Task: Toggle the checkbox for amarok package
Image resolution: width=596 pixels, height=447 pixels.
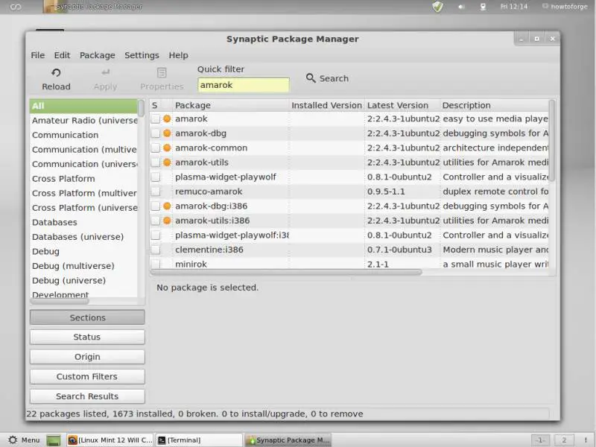Action: (x=156, y=118)
